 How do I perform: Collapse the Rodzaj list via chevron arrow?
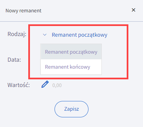click(x=45, y=35)
